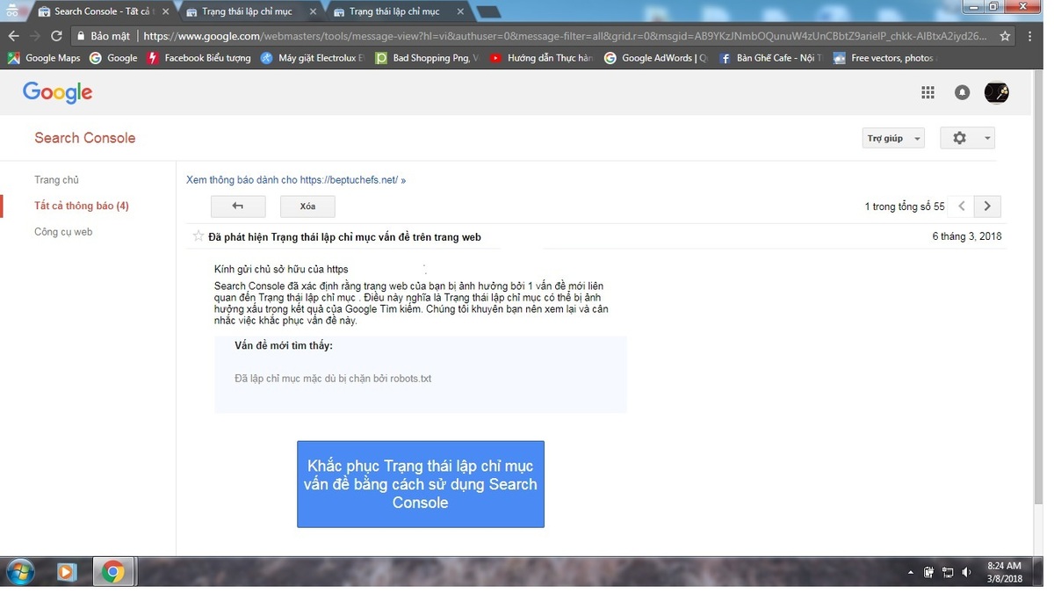Open Google notifications bell
Viewport: 1054px width, 608px height.
click(x=963, y=92)
